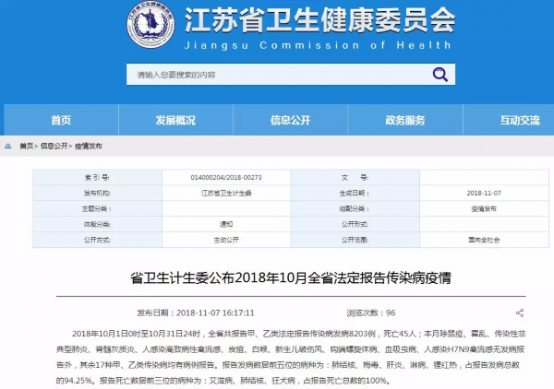The width and height of the screenshot is (554, 389).
Task: Click the 文号 label cell
Action: click(x=355, y=177)
